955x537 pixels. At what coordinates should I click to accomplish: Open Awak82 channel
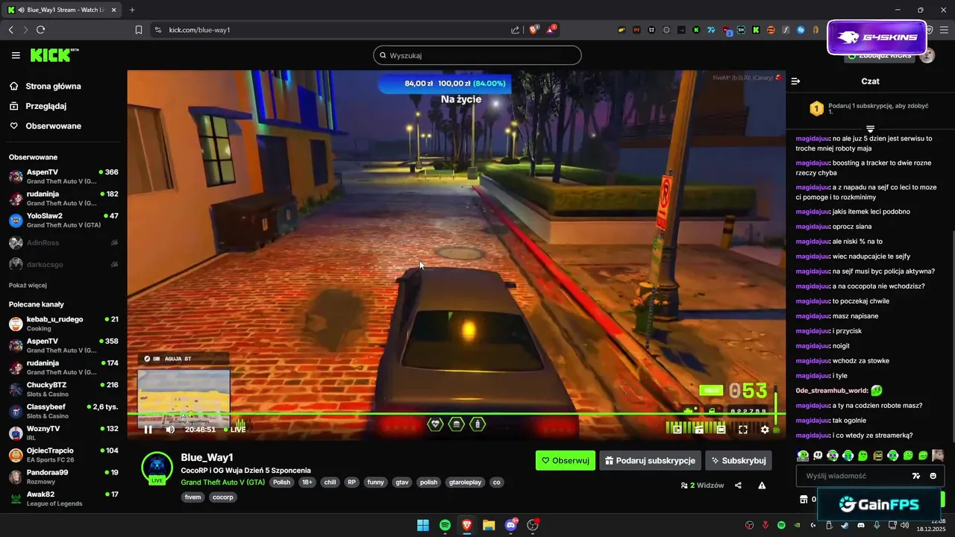click(63, 498)
